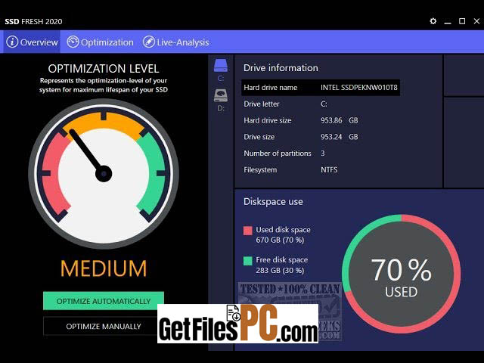Maximize the SSD Fresh window
The width and height of the screenshot is (484, 363).
(462, 21)
